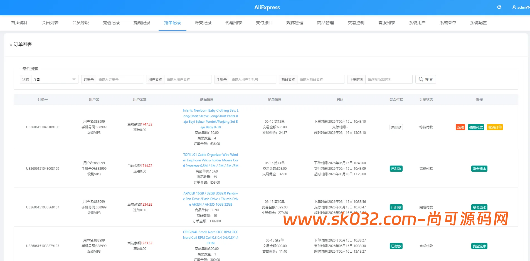Click the 抢单信息 column header
530x261 pixels.
275,100
